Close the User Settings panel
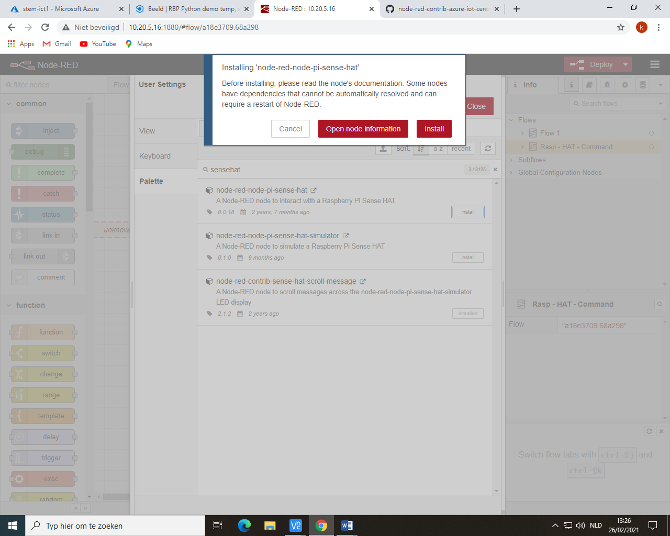The image size is (670, 536). (x=477, y=106)
